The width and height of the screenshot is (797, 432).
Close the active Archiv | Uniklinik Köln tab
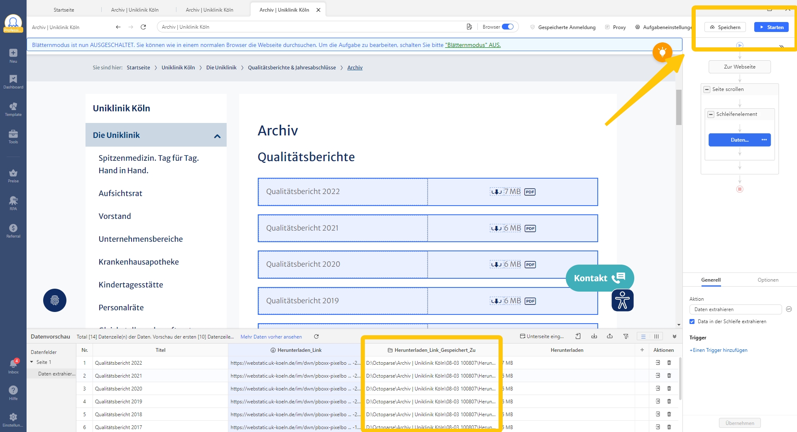point(318,10)
